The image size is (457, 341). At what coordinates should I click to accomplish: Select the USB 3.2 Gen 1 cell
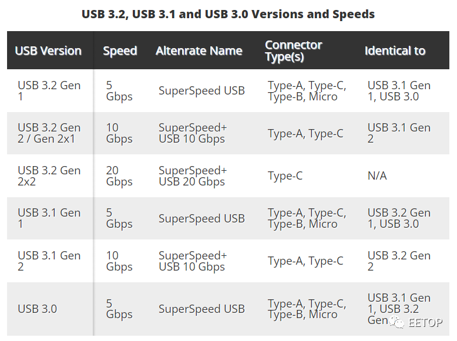[x=49, y=91]
